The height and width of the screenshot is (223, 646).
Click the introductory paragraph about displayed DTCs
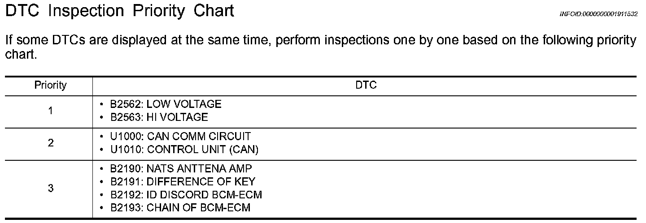coord(320,47)
